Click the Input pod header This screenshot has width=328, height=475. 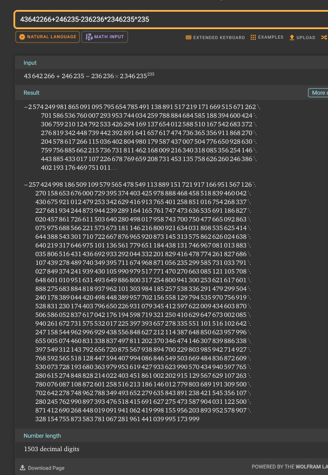[30, 63]
